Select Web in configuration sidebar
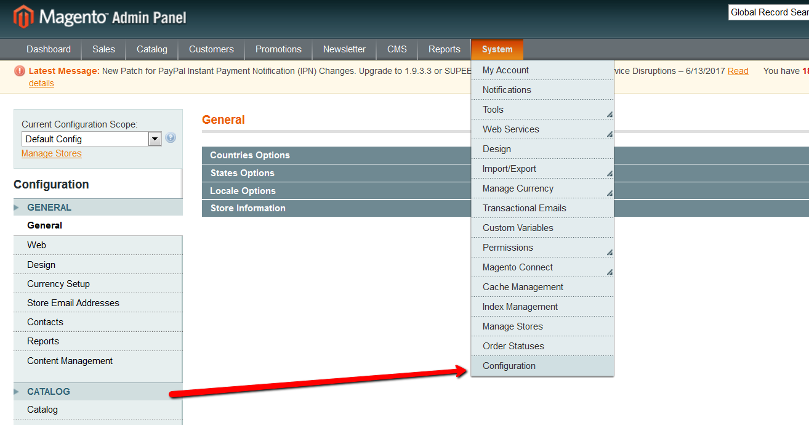809x425 pixels. tap(98, 245)
